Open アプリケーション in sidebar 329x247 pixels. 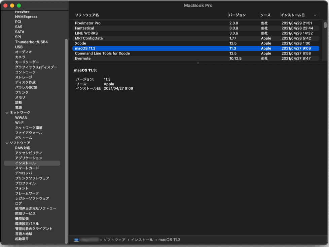pyautogui.click(x=29, y=158)
